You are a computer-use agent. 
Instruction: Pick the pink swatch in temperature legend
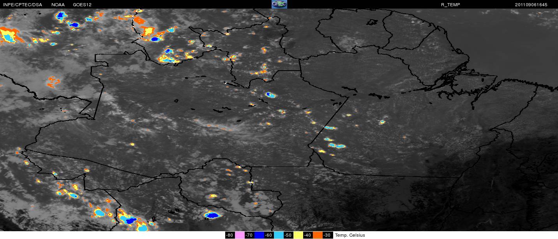(x=240, y=235)
